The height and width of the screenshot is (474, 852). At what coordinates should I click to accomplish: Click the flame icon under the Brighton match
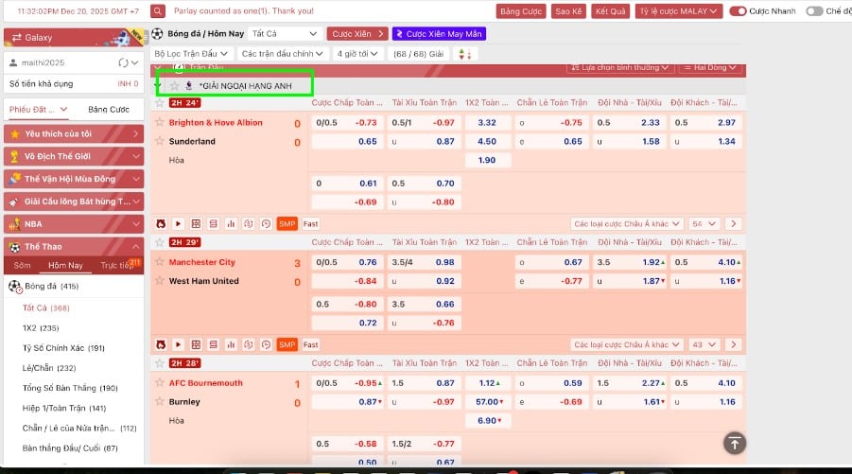click(161, 223)
